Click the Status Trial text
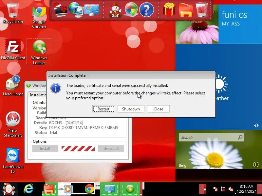The height and width of the screenshot is (196, 262). pyautogui.click(x=46, y=133)
